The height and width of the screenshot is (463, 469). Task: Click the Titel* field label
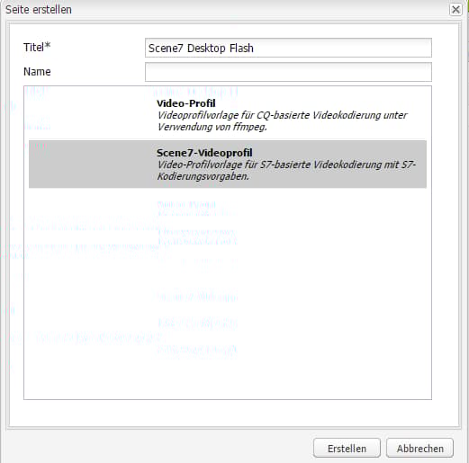(x=37, y=47)
